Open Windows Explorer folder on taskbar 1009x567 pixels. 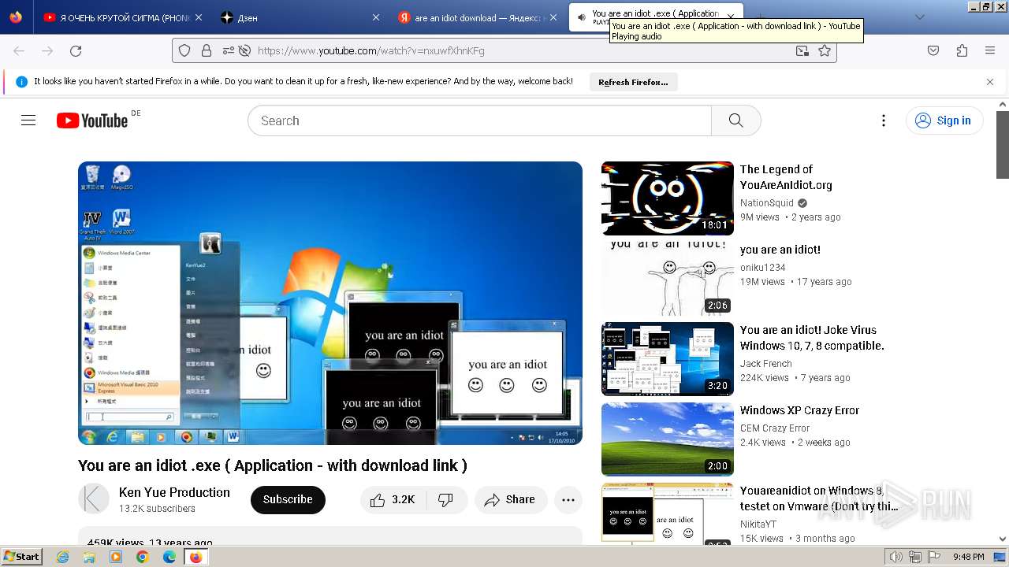[89, 557]
